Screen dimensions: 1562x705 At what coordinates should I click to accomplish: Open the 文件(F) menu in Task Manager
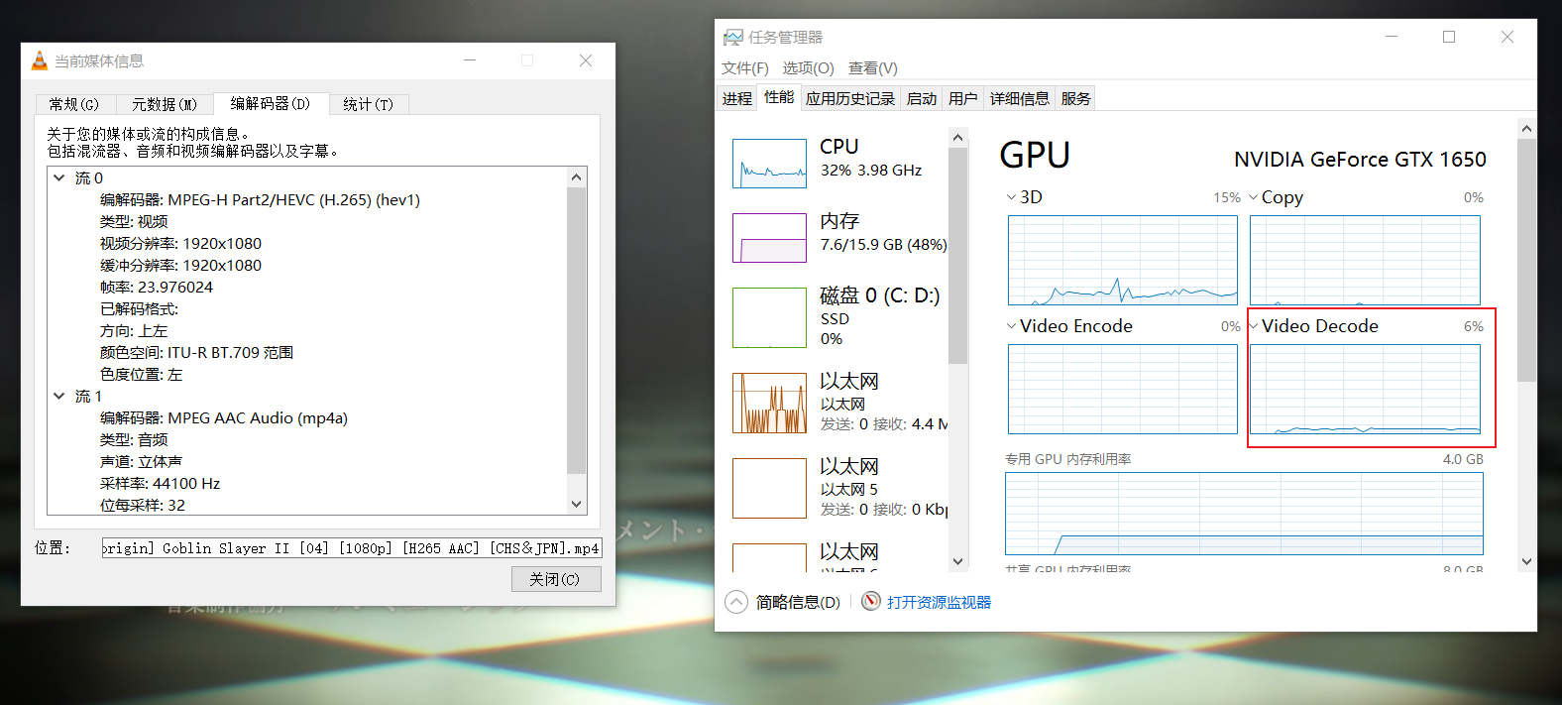tap(745, 68)
